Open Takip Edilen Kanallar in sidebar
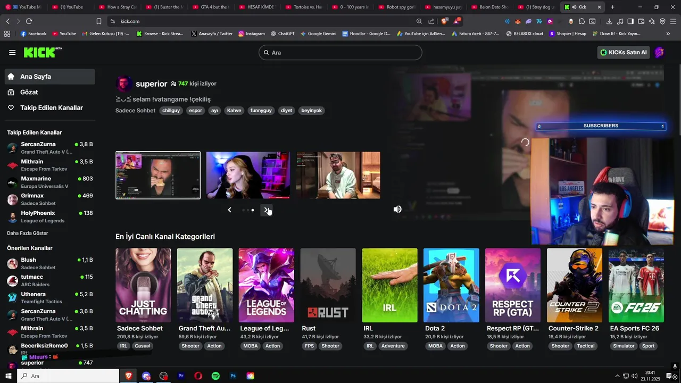 50,107
